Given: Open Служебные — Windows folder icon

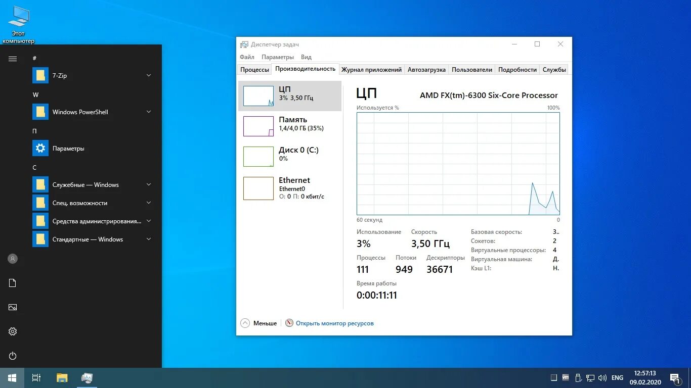Looking at the screenshot, I should pos(40,185).
